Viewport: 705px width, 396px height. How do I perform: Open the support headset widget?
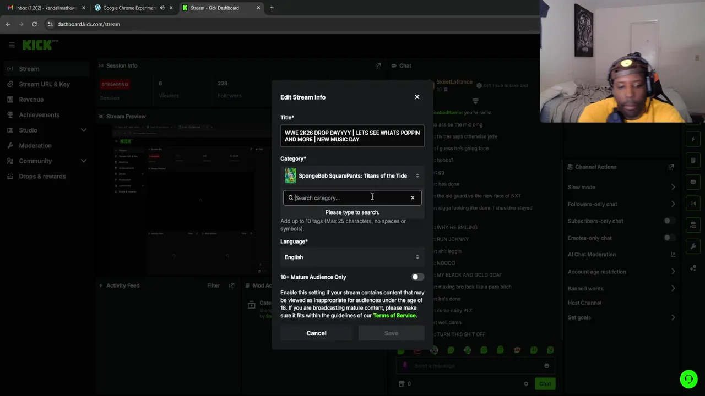pos(688,379)
